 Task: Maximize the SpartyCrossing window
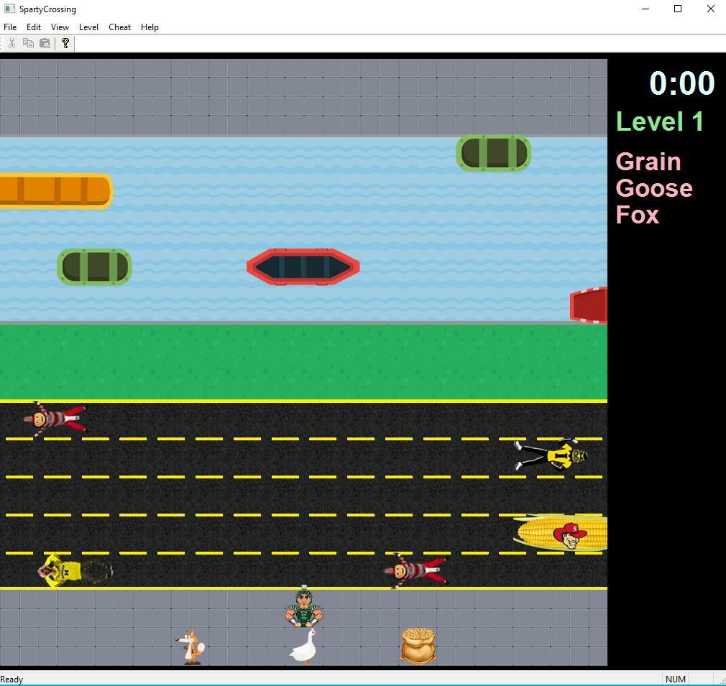(x=678, y=9)
